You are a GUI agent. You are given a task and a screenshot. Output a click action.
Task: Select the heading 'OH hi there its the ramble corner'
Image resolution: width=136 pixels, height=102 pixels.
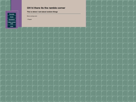click(x=46, y=8)
